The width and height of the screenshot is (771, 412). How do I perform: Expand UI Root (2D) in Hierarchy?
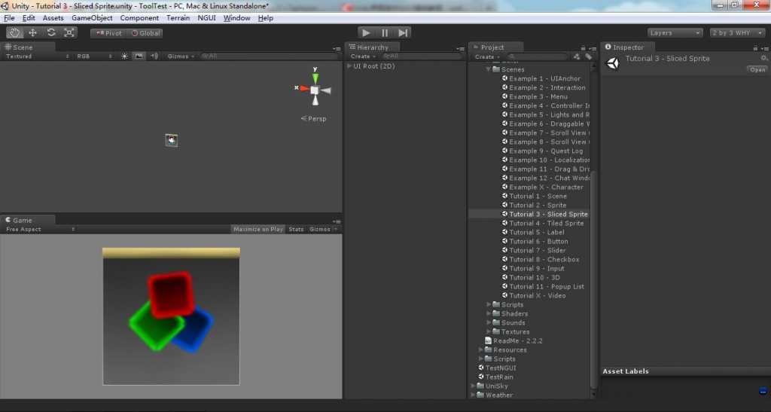349,66
